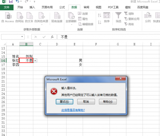Click the cell containing 张红
Viewport: 160px width, 136px height.
(13, 61)
